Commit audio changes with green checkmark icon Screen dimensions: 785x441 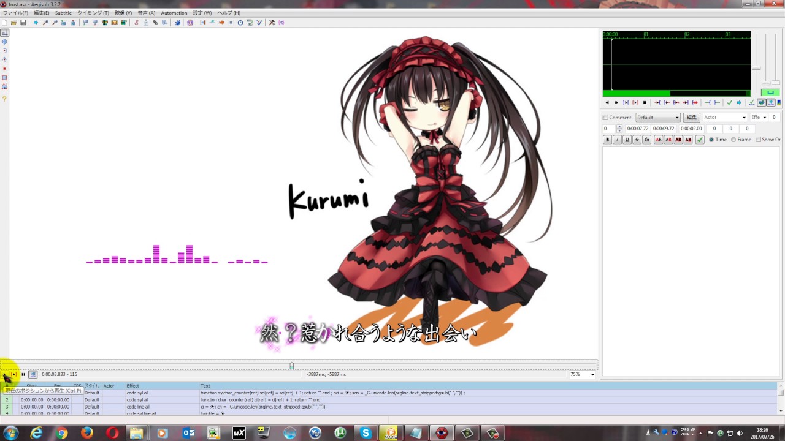[x=729, y=102]
